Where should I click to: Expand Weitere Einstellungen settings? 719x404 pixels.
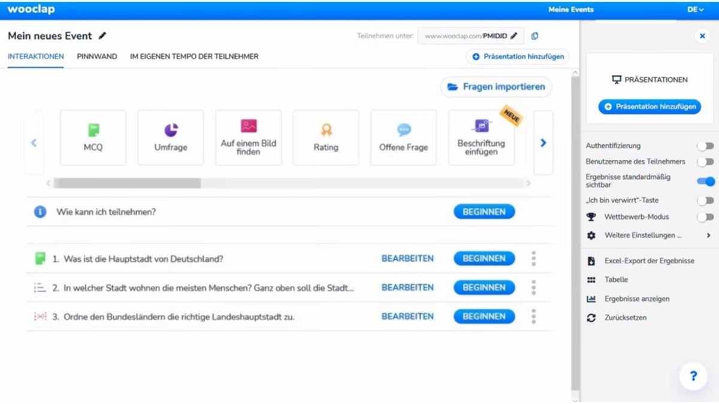click(x=649, y=236)
